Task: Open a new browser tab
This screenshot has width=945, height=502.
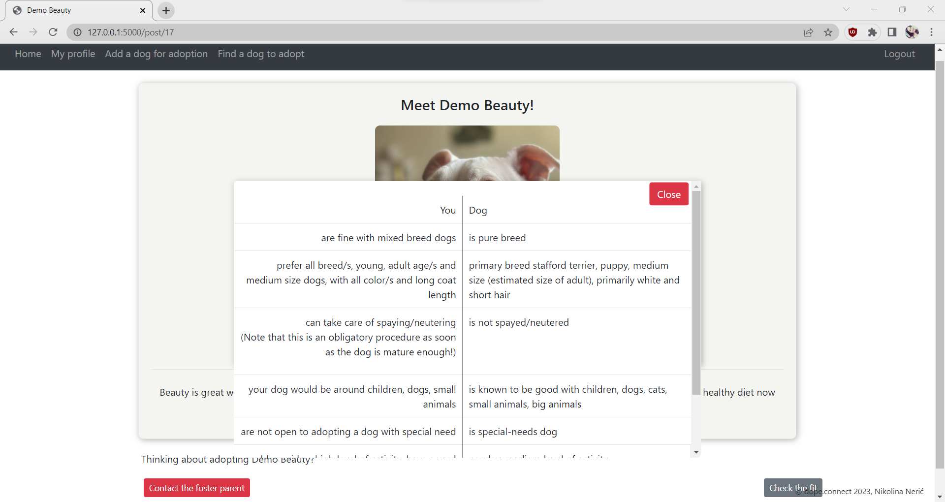Action: coord(165,10)
